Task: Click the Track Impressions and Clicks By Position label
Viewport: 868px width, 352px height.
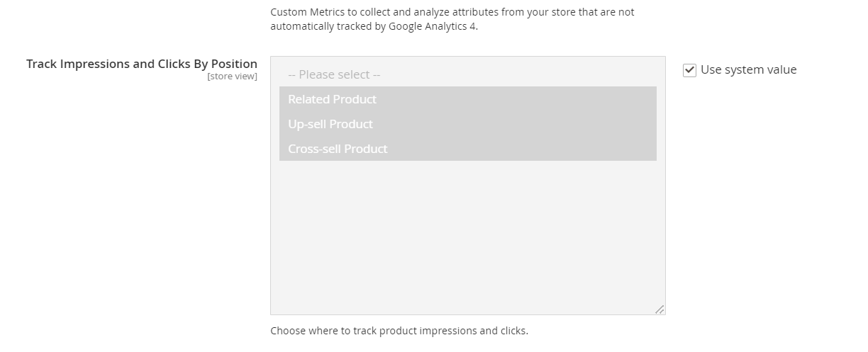Action: (x=142, y=64)
